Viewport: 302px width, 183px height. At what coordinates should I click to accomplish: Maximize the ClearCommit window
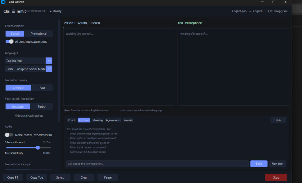tap(274, 2)
